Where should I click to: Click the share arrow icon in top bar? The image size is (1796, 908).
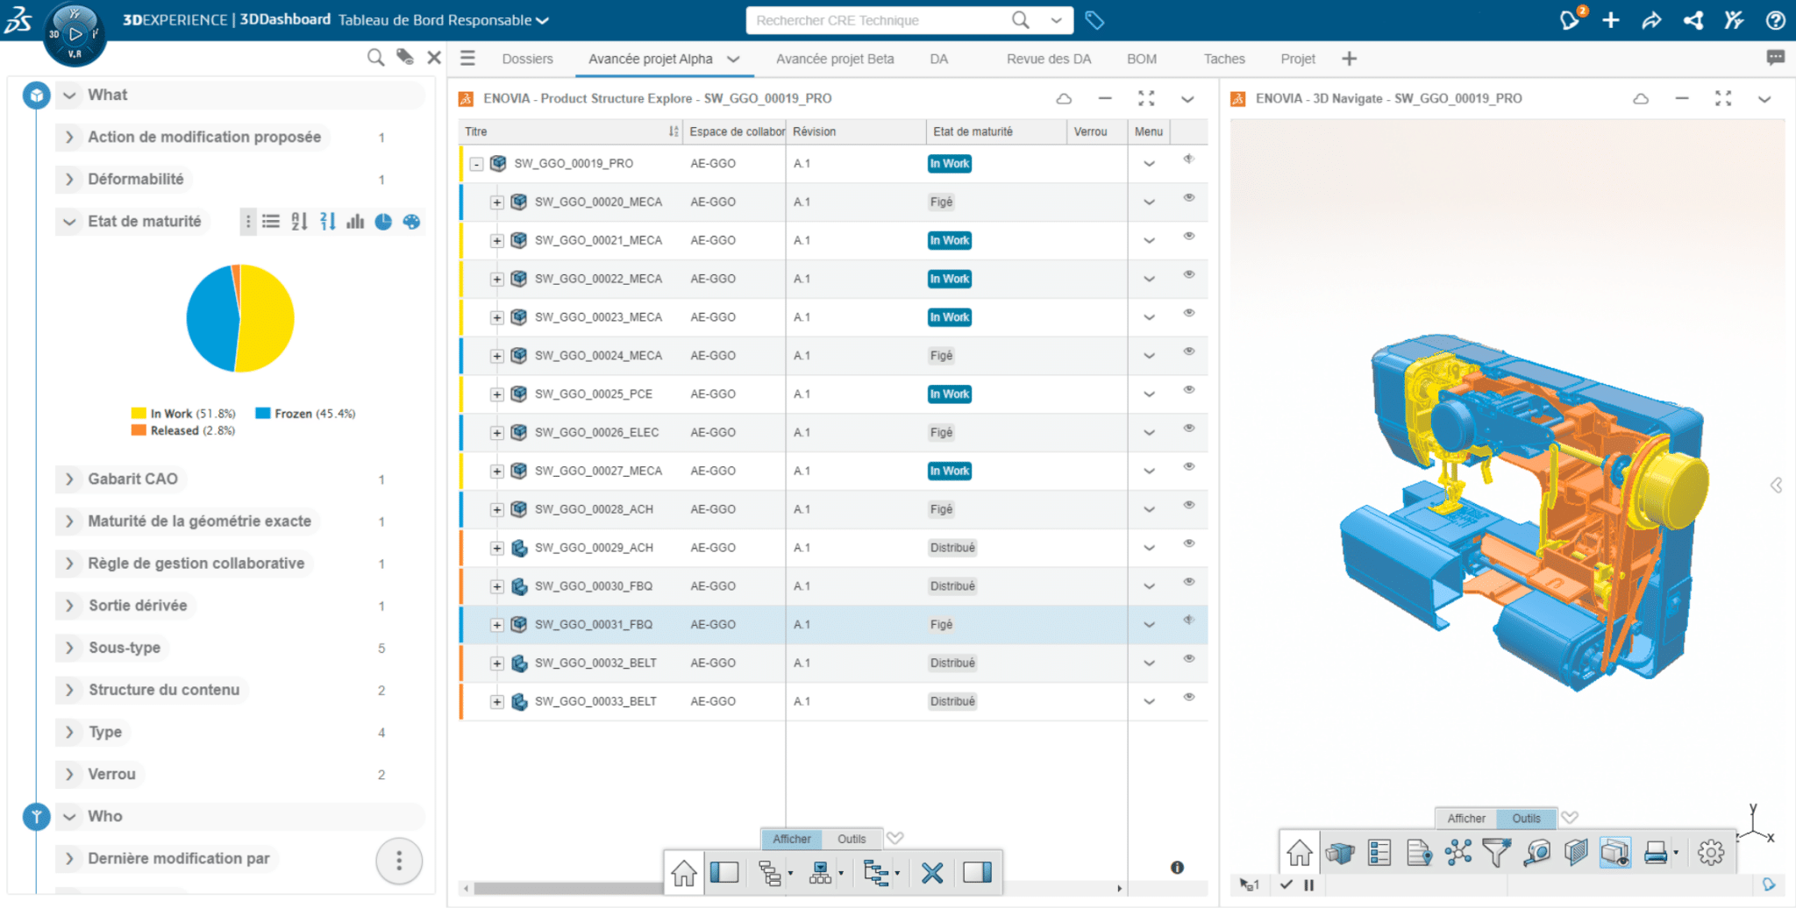click(x=1651, y=20)
